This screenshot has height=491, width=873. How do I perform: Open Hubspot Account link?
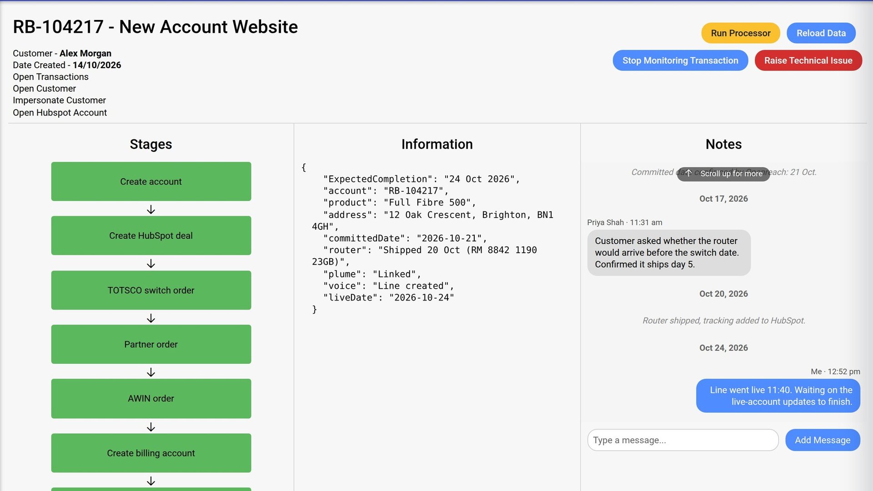click(60, 113)
